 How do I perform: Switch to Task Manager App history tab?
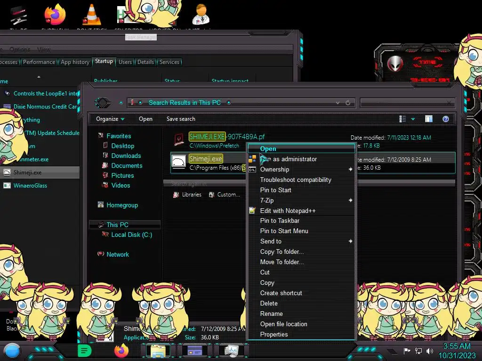tap(75, 62)
